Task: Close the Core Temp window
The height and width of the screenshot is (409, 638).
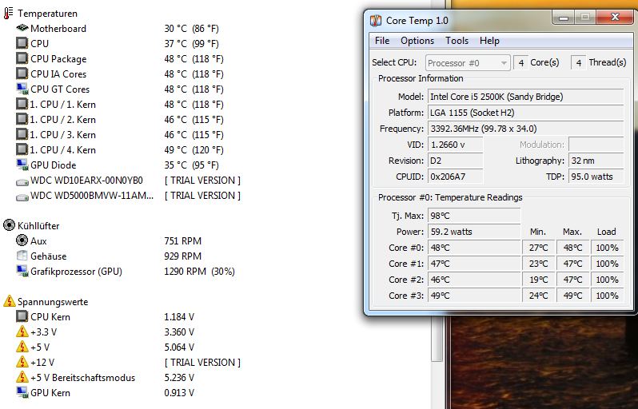Action: [x=615, y=18]
